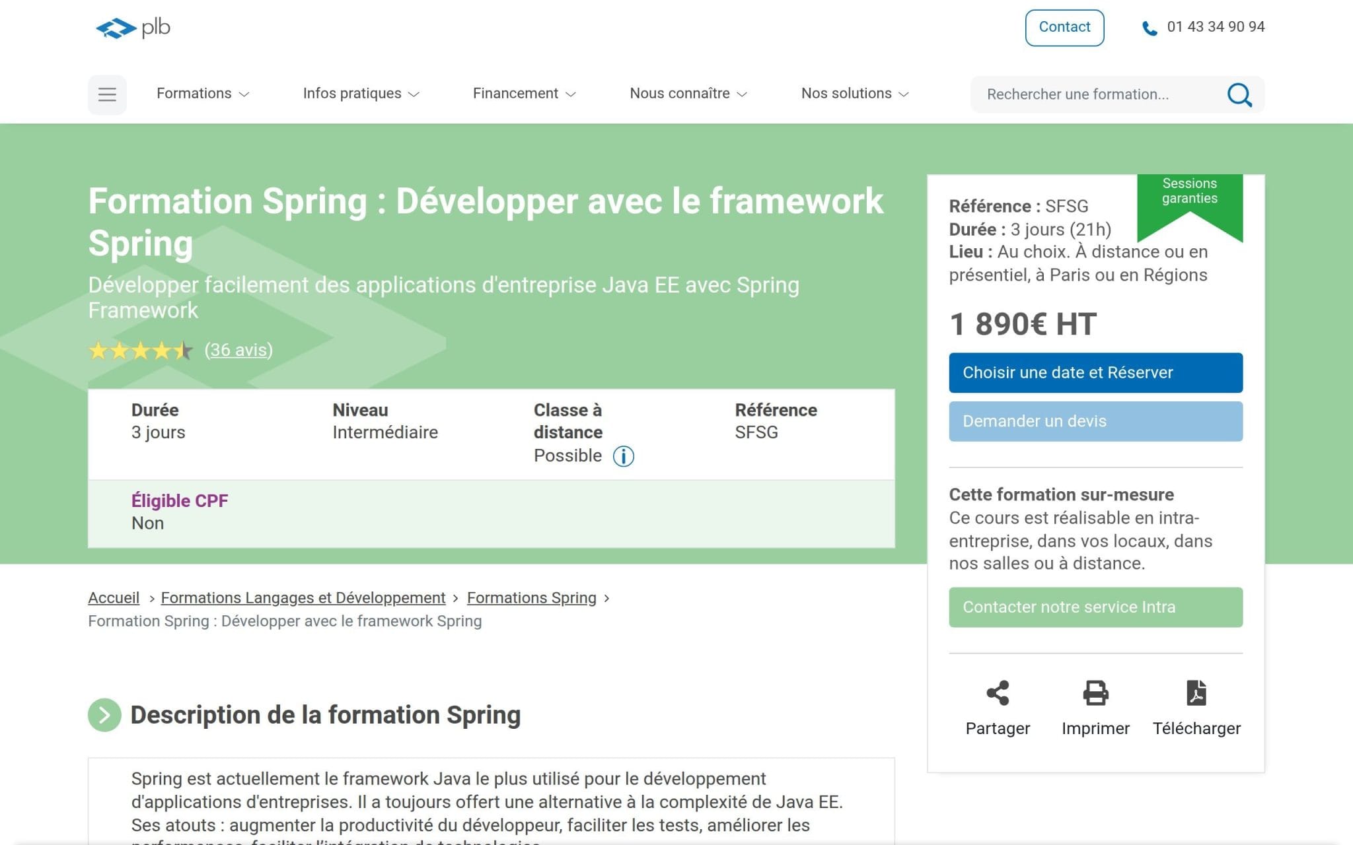The width and height of the screenshot is (1353, 845).
Task: Open Formations Langages et Développement breadcrumb
Action: 303,597
